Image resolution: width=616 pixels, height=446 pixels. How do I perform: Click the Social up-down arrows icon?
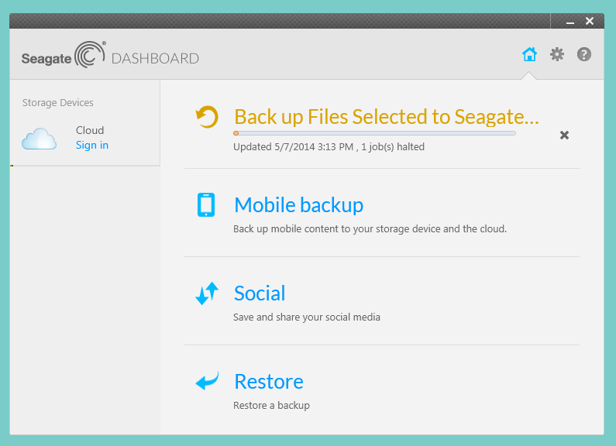pyautogui.click(x=206, y=293)
